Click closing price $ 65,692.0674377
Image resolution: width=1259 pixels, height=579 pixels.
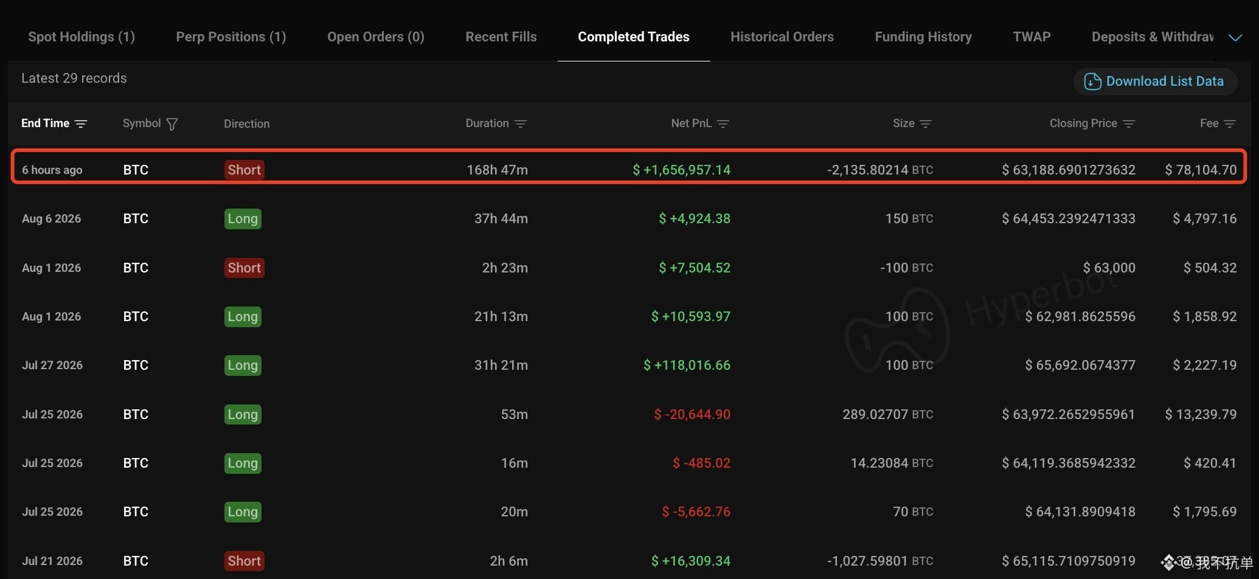tap(1080, 365)
